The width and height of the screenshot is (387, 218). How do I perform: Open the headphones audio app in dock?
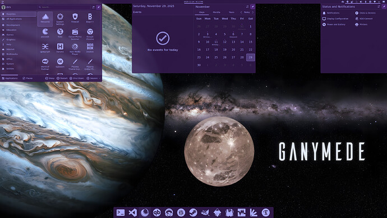(169, 212)
